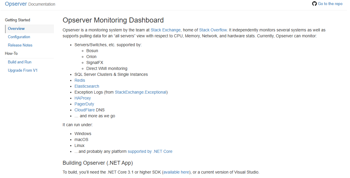Viewport: 350px width, 178px height.
Task: Click the 'available here' SDK link
Action: pyautogui.click(x=176, y=172)
